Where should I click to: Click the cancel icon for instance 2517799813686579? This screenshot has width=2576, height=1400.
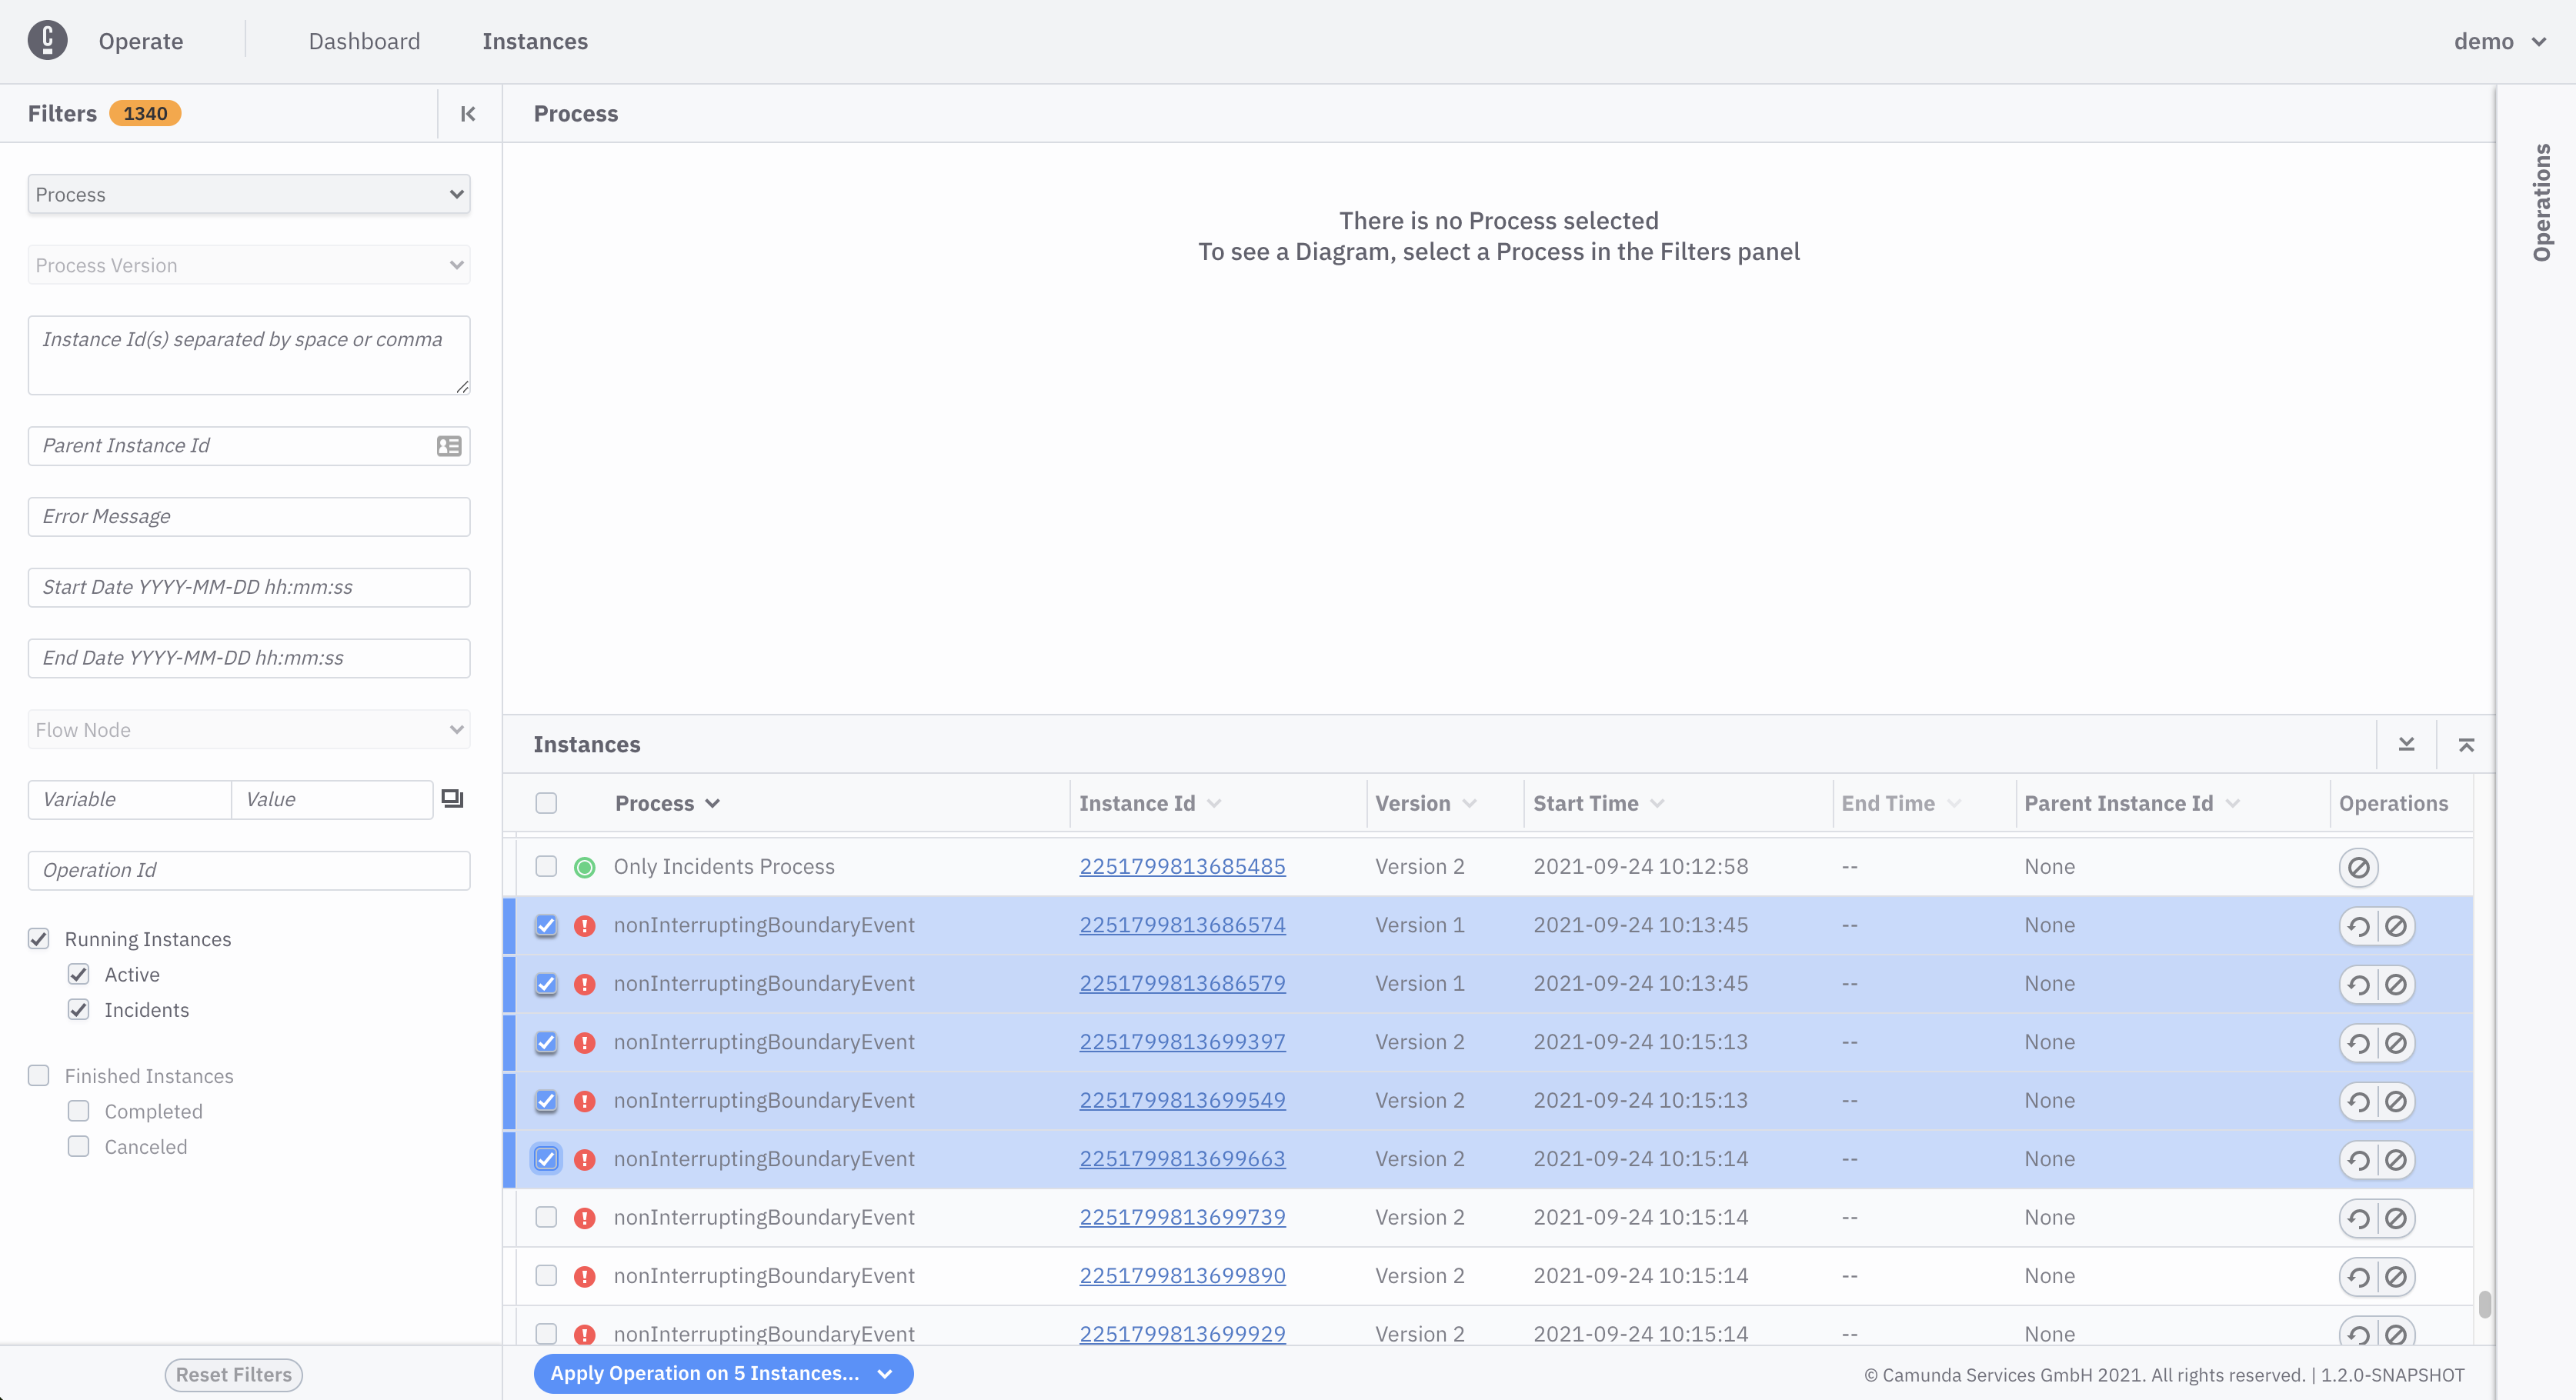coord(2397,983)
